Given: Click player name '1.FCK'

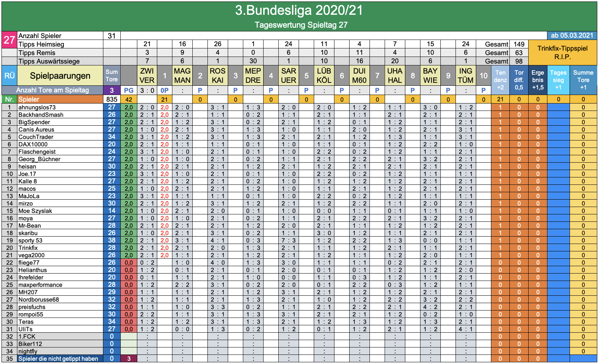Looking at the screenshot, I should tap(27, 336).
